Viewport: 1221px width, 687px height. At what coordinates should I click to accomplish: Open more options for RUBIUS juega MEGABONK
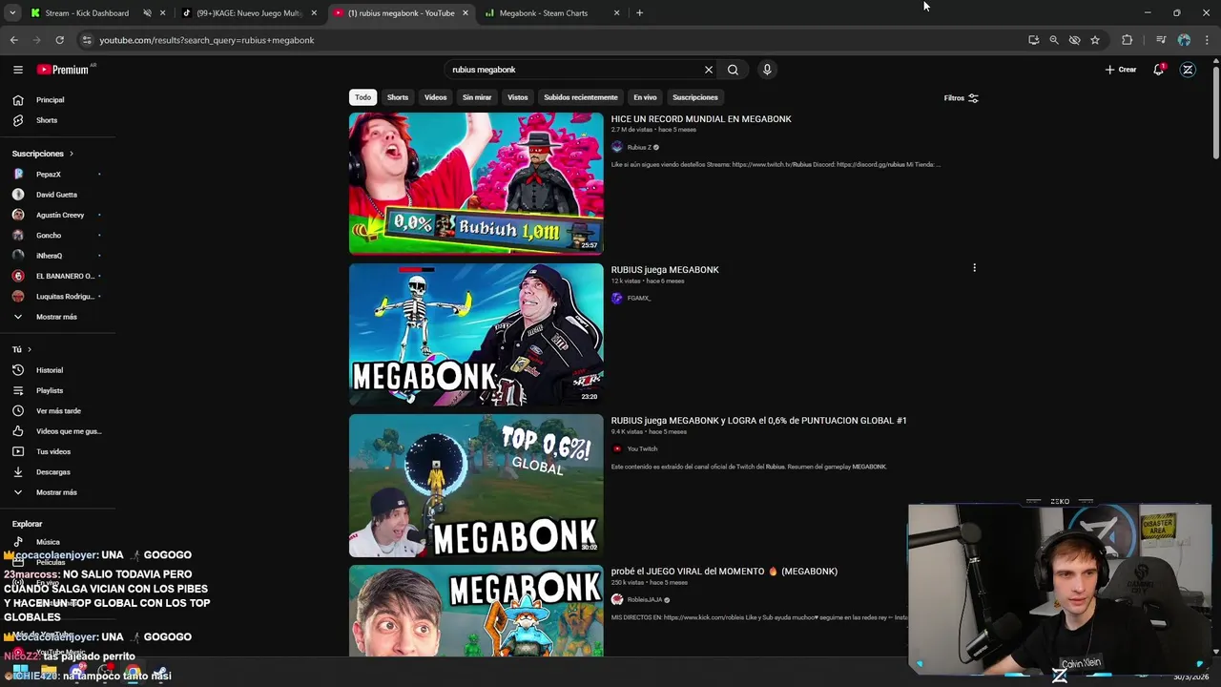(974, 268)
